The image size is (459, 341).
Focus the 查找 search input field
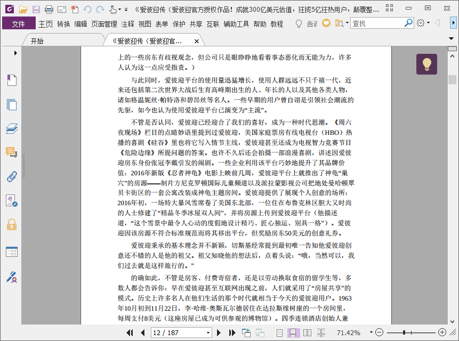tap(377, 23)
